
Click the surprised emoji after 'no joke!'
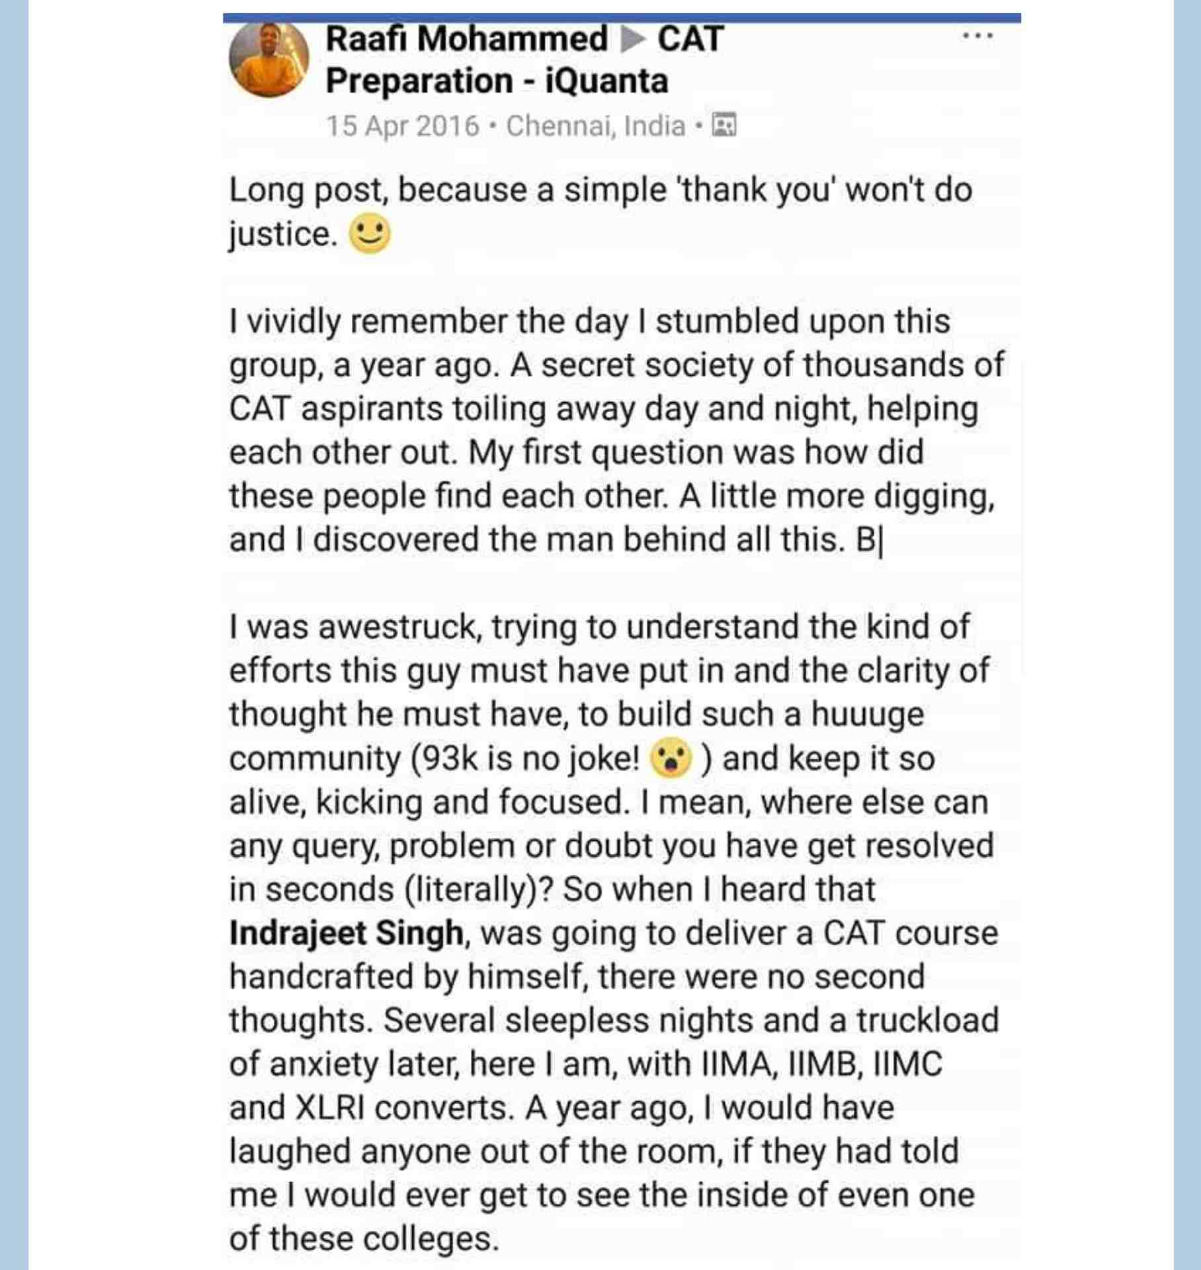point(670,759)
